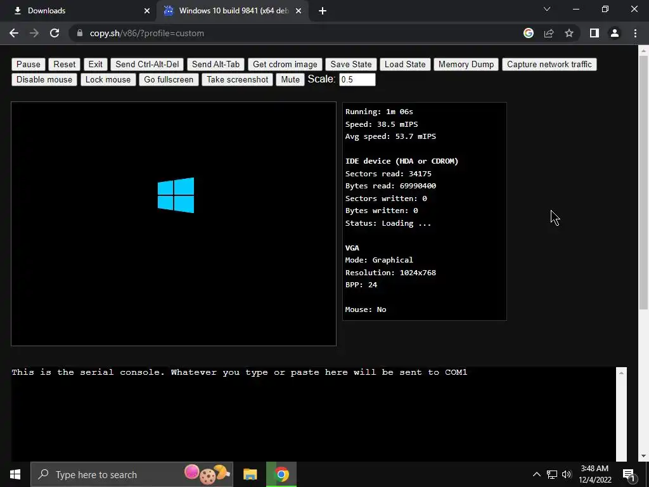Toggle the Chrome side panel

tap(594, 33)
